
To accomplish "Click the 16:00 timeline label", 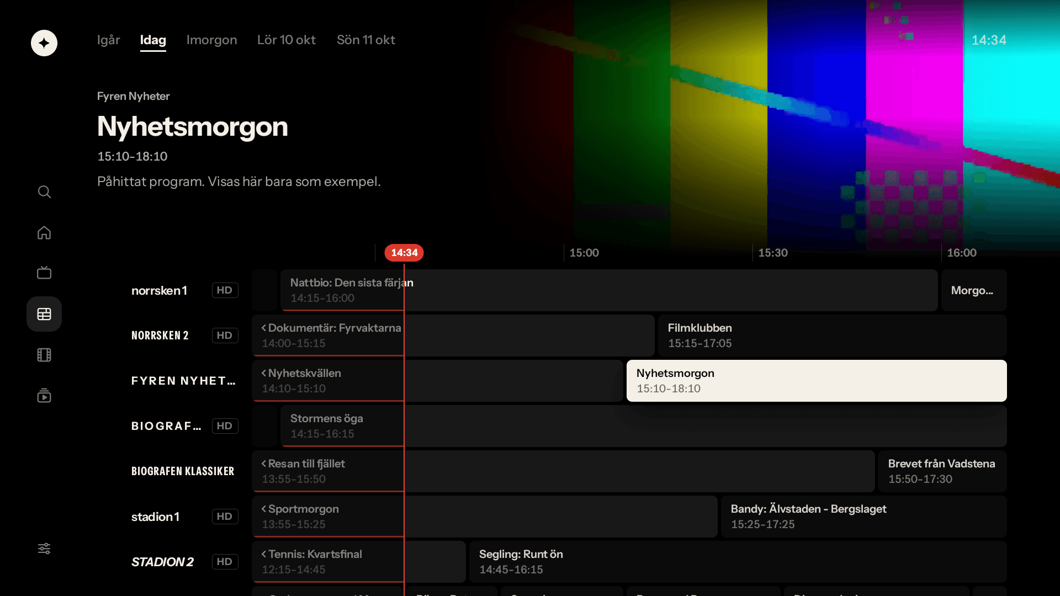I will (962, 253).
